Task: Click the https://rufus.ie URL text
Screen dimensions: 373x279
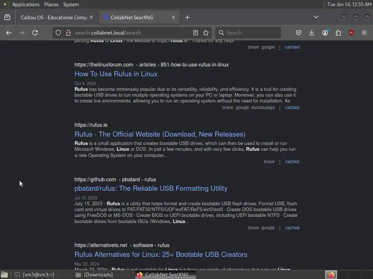Action: [x=91, y=125]
